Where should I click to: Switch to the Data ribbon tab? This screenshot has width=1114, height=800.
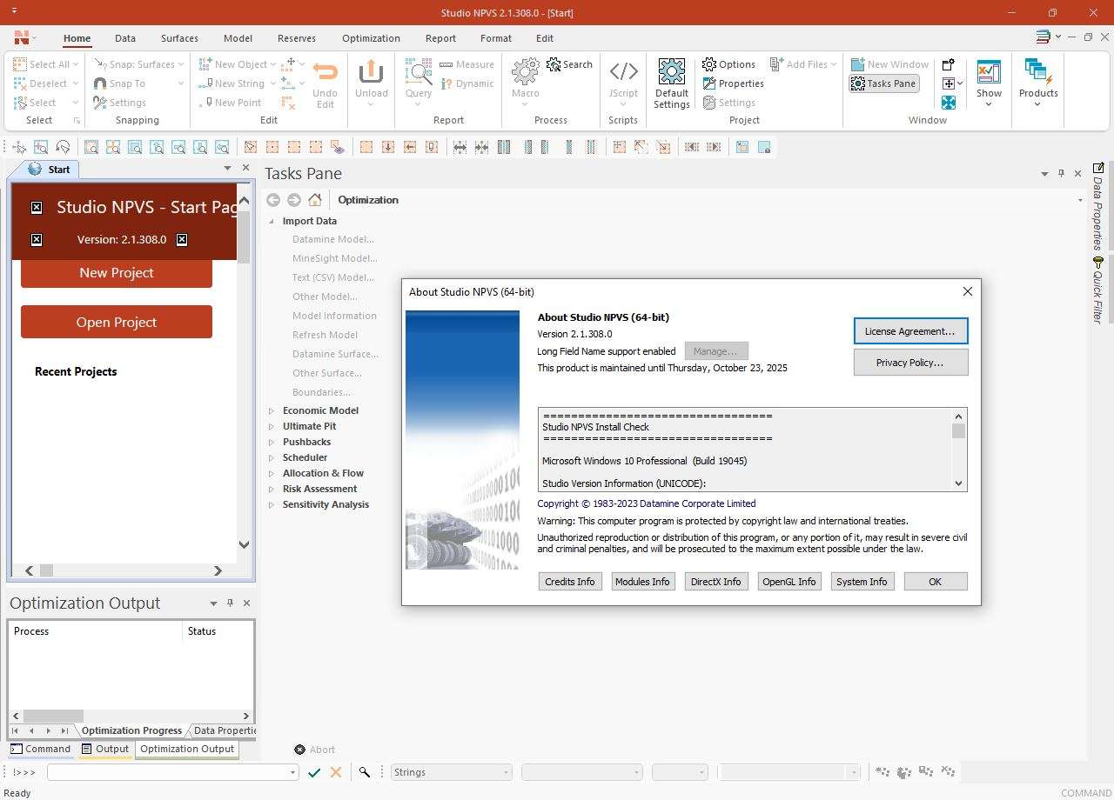pyautogui.click(x=124, y=38)
